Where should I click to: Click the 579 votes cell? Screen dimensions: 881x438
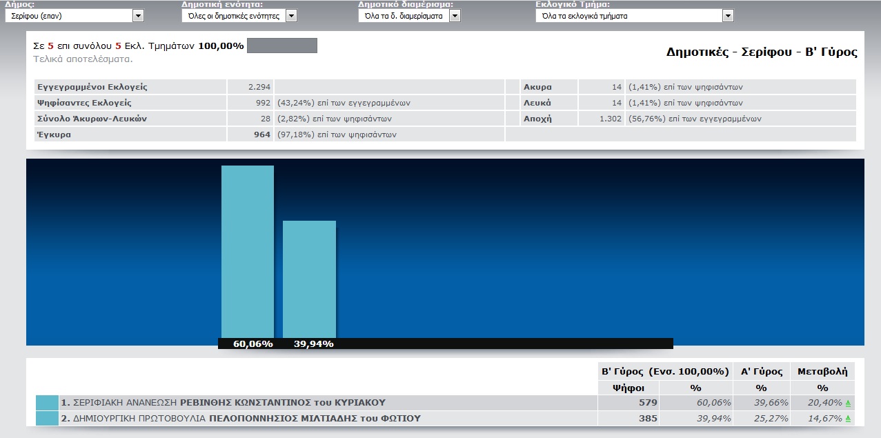(x=648, y=403)
